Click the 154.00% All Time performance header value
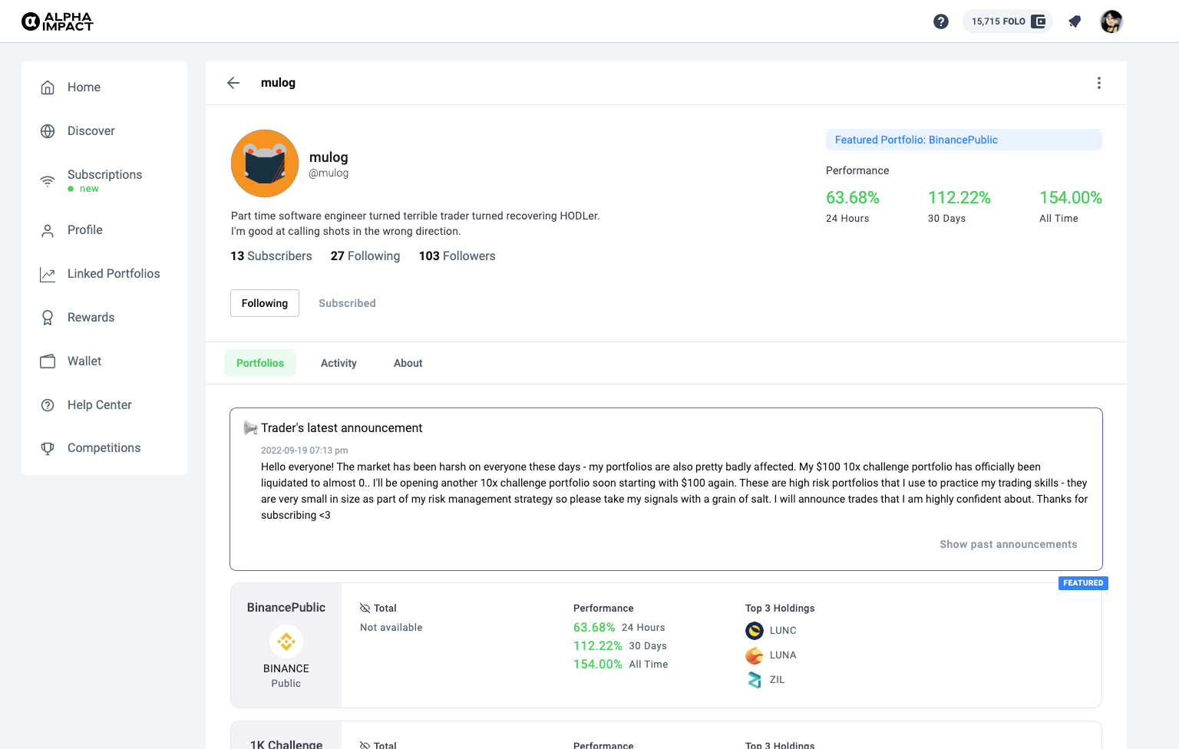 point(1071,198)
